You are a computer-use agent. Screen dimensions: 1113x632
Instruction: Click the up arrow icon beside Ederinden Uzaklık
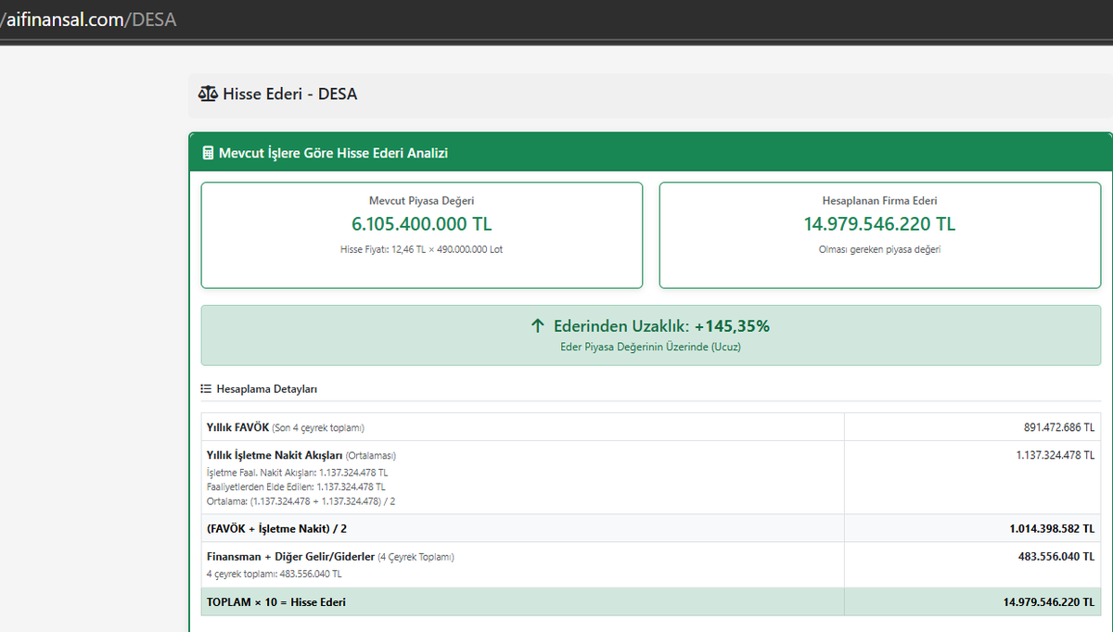[537, 326]
